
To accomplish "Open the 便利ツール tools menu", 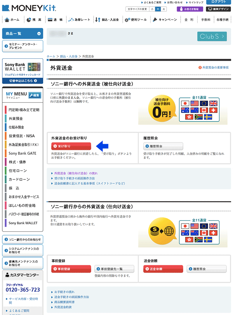I will pos(136,20).
